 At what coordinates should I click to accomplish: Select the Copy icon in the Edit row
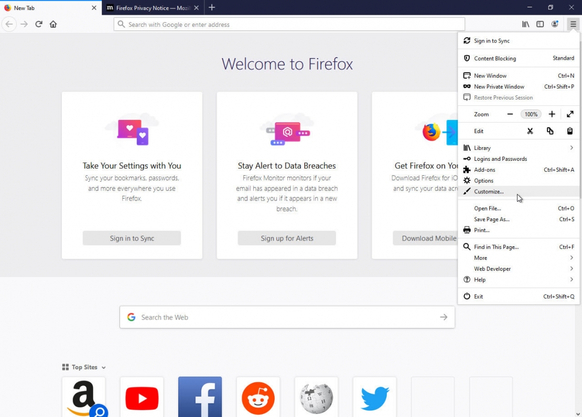(550, 131)
